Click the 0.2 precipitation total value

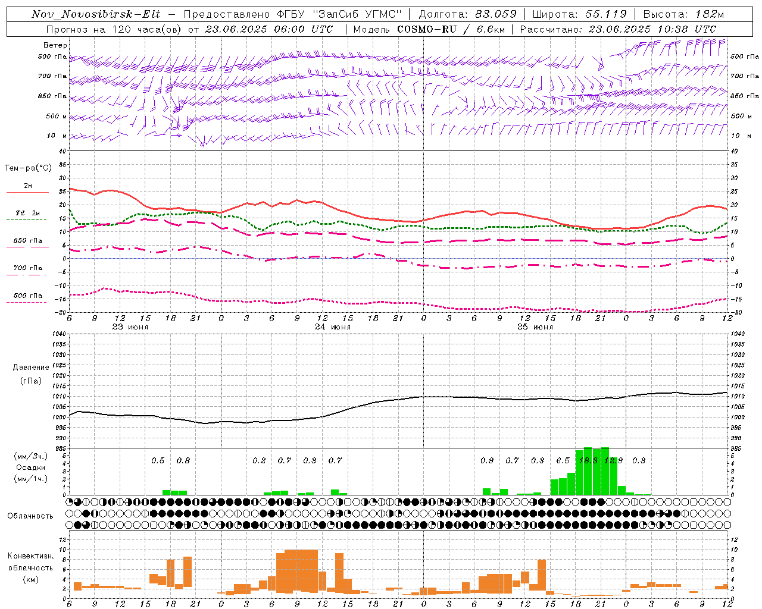[x=259, y=460]
